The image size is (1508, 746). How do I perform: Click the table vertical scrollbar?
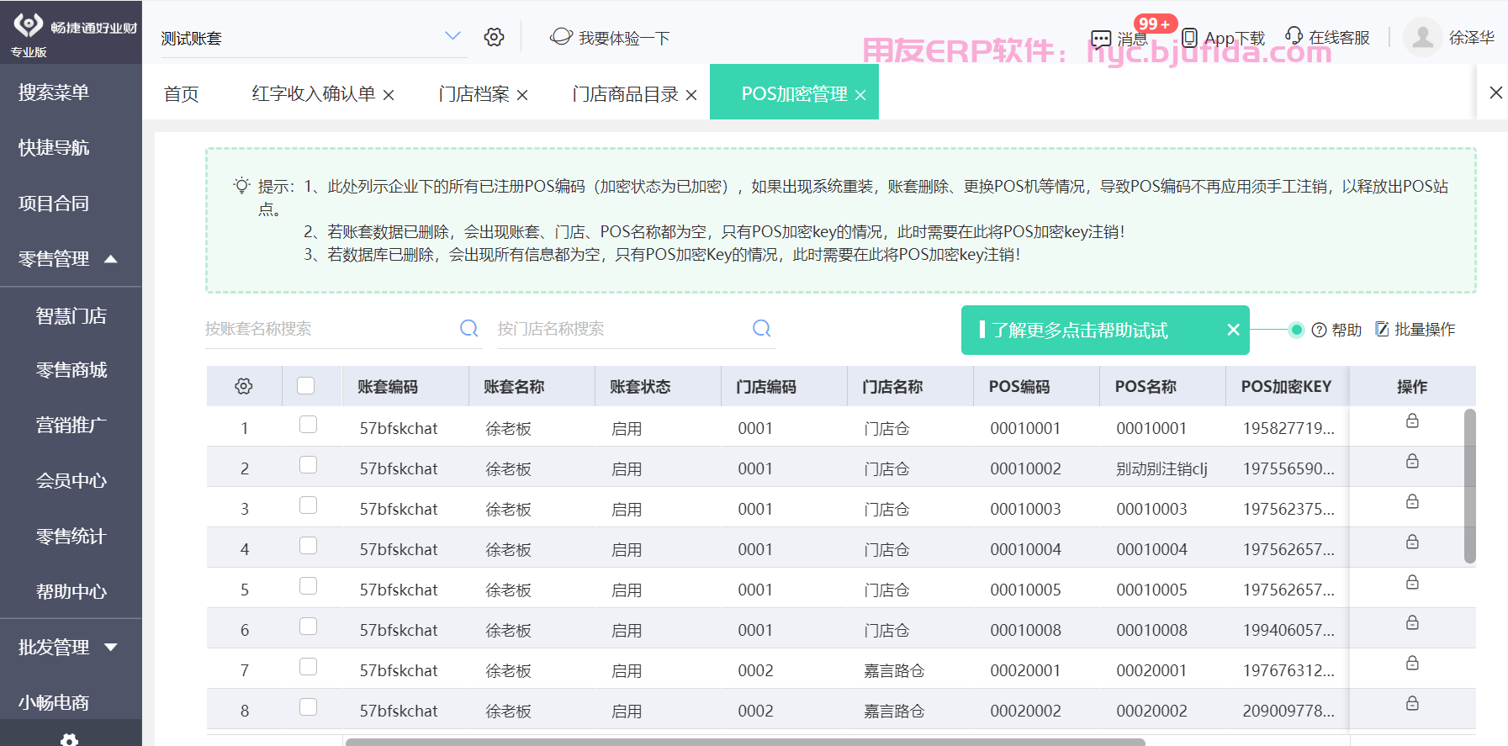pos(1469,486)
